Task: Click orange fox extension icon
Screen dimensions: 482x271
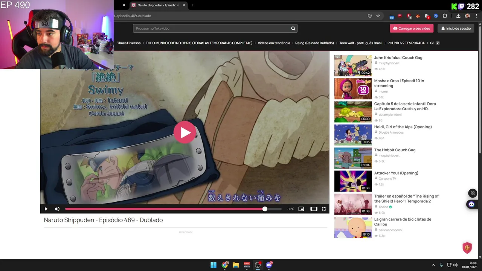Action: pyautogui.click(x=418, y=16)
